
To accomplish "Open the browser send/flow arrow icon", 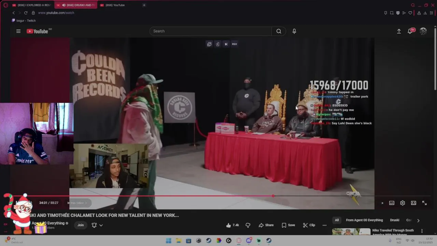I will 404,13.
